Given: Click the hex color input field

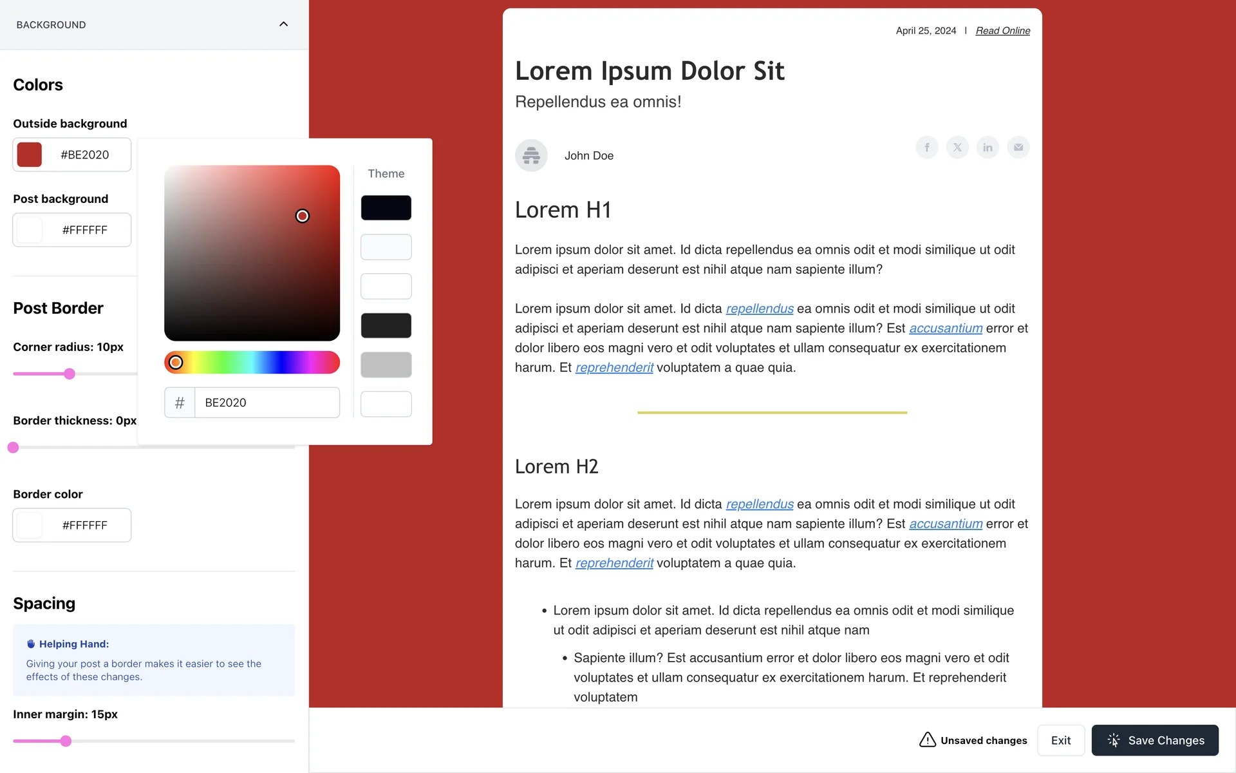Looking at the screenshot, I should 267,403.
